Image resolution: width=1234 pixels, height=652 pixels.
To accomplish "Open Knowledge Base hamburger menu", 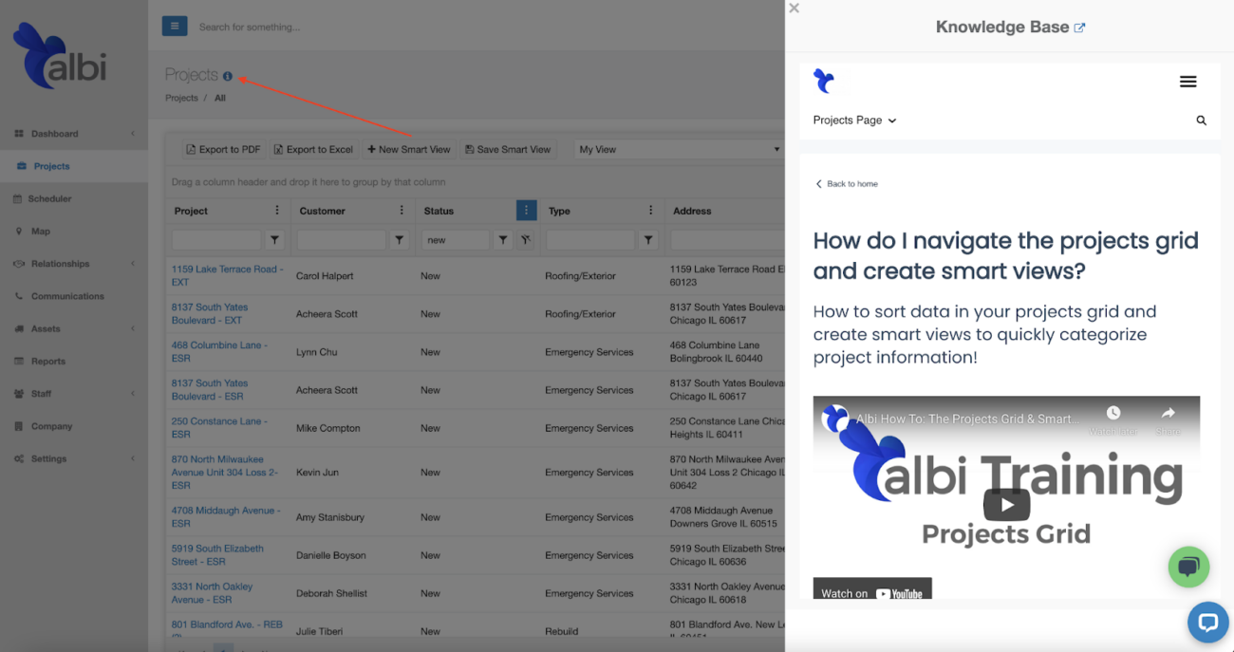I will [1187, 82].
